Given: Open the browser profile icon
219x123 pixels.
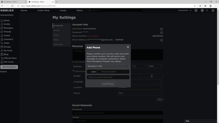Looking at the screenshot, I should 210,6.
